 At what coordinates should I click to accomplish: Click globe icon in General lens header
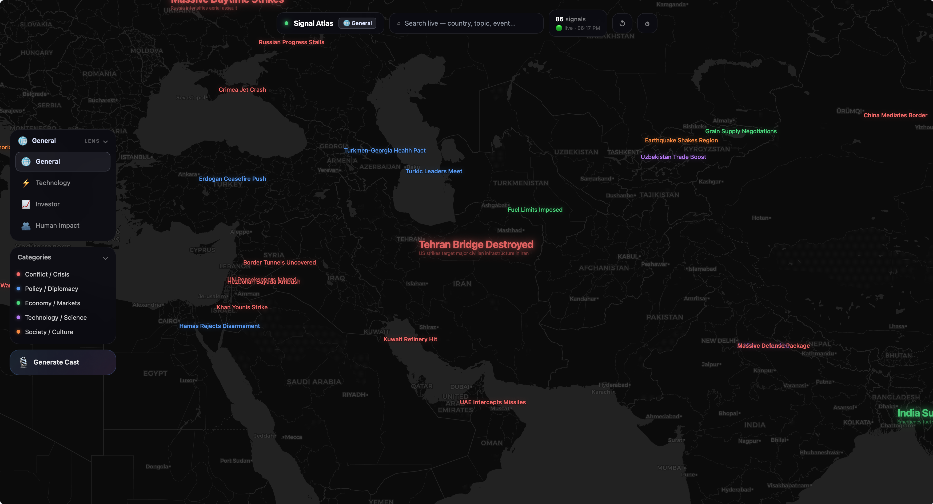[x=23, y=141]
